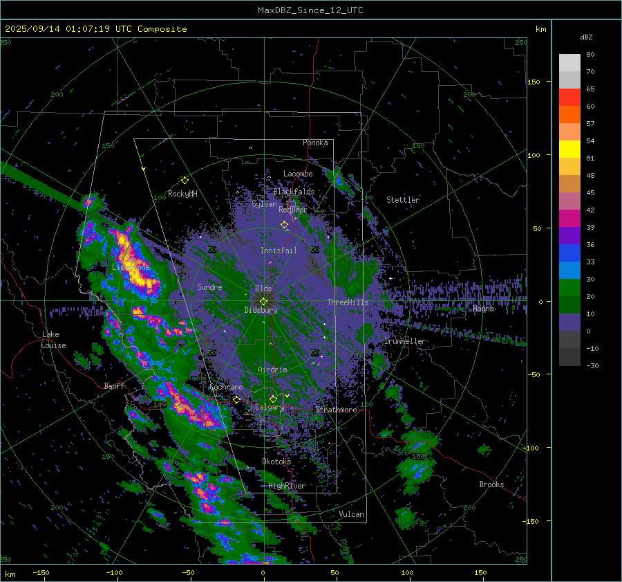Select the Banff label
Screen dimensions: 622x582
click(x=114, y=385)
